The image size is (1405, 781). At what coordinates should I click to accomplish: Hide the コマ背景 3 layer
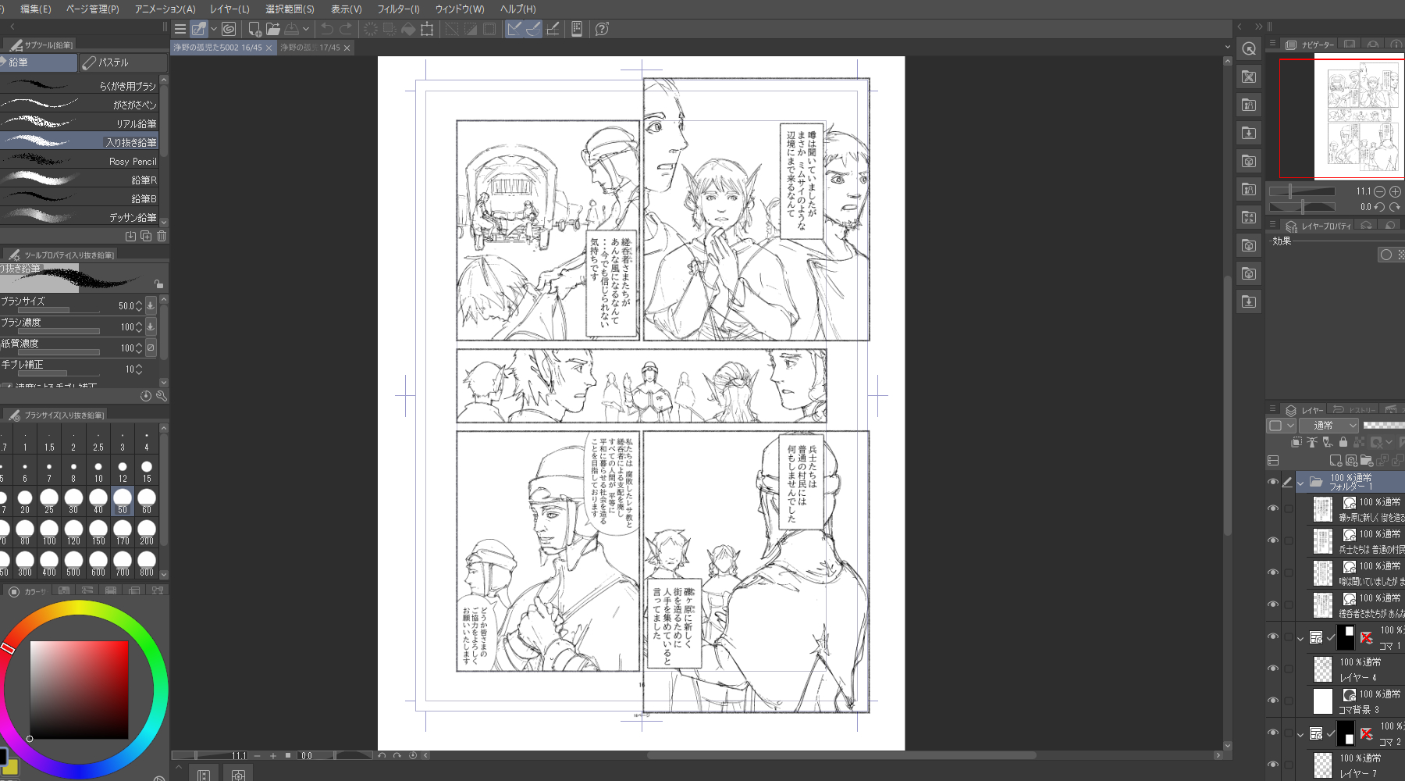pos(1273,701)
